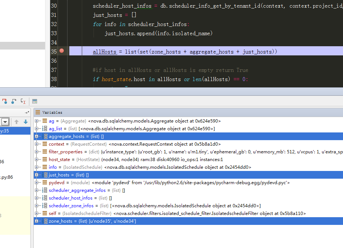Expand the scheduler_aggregate_infos node

37,190
